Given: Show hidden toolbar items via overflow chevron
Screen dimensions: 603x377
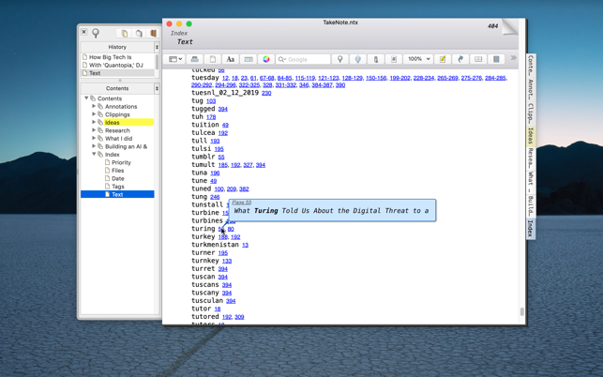Looking at the screenshot, I should [x=513, y=59].
